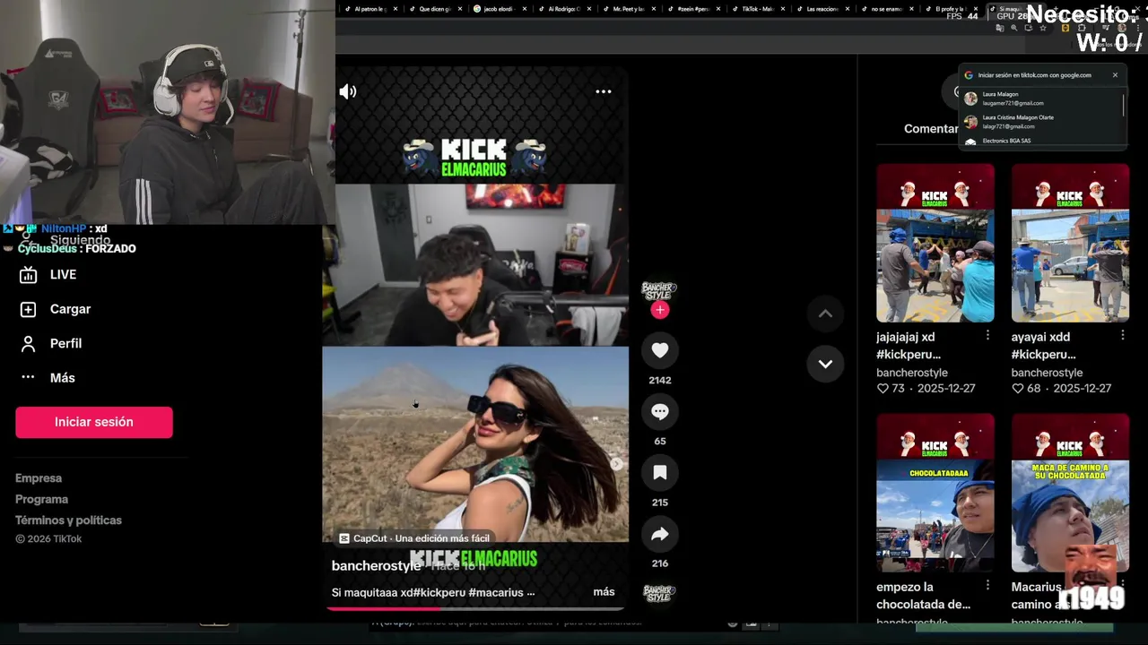This screenshot has height=645, width=1148.
Task: Close the 'jacob elordi' browser tab
Action: tap(525, 9)
